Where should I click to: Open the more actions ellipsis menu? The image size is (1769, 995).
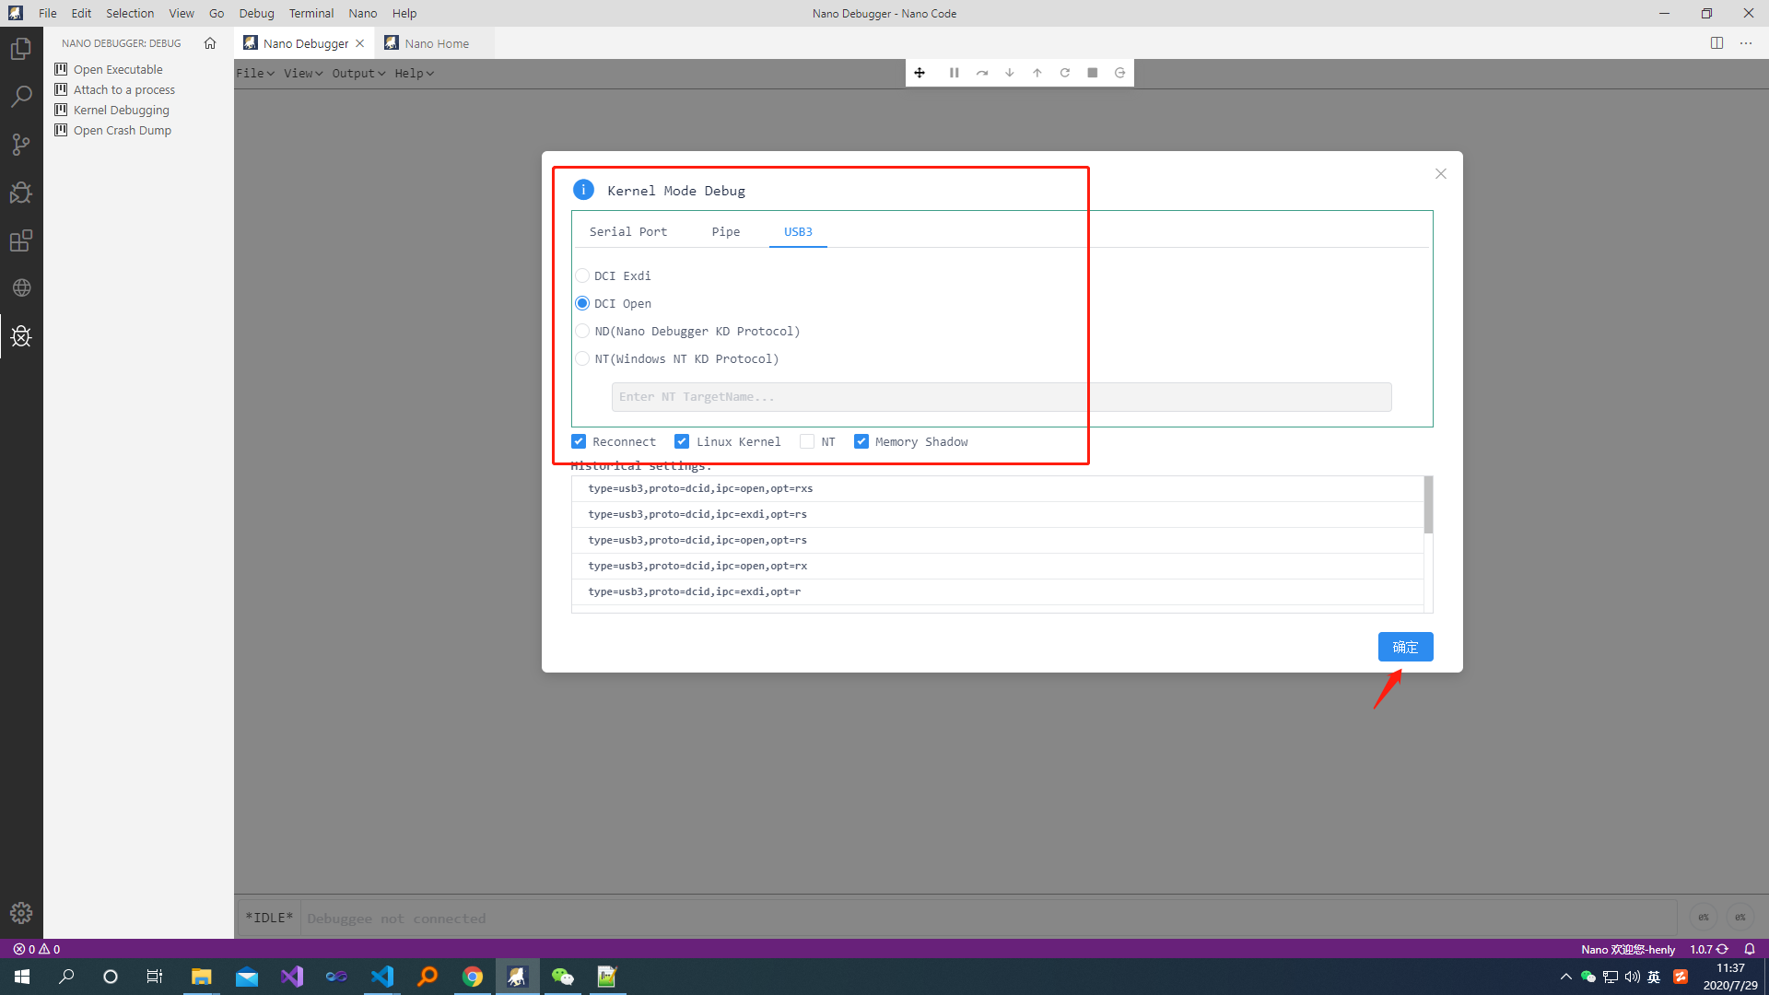click(x=1746, y=43)
